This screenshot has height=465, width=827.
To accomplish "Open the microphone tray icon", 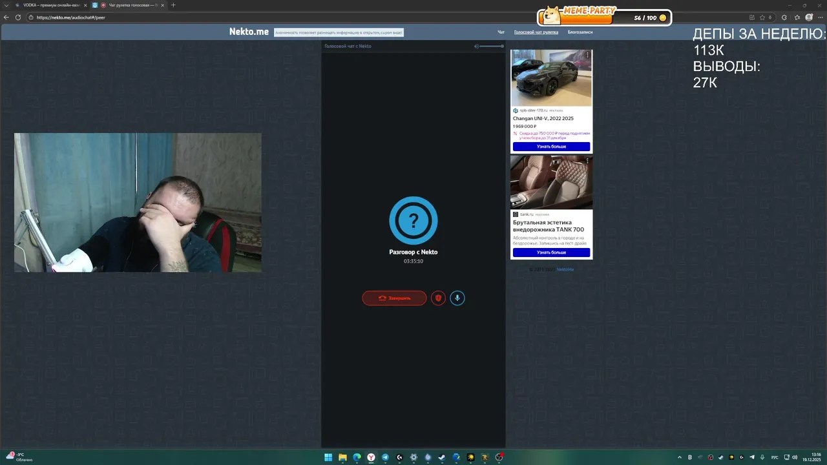I will [762, 457].
